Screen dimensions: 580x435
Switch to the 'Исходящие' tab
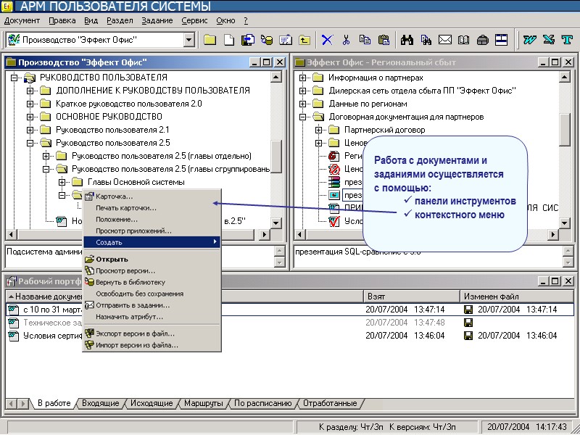(x=152, y=403)
